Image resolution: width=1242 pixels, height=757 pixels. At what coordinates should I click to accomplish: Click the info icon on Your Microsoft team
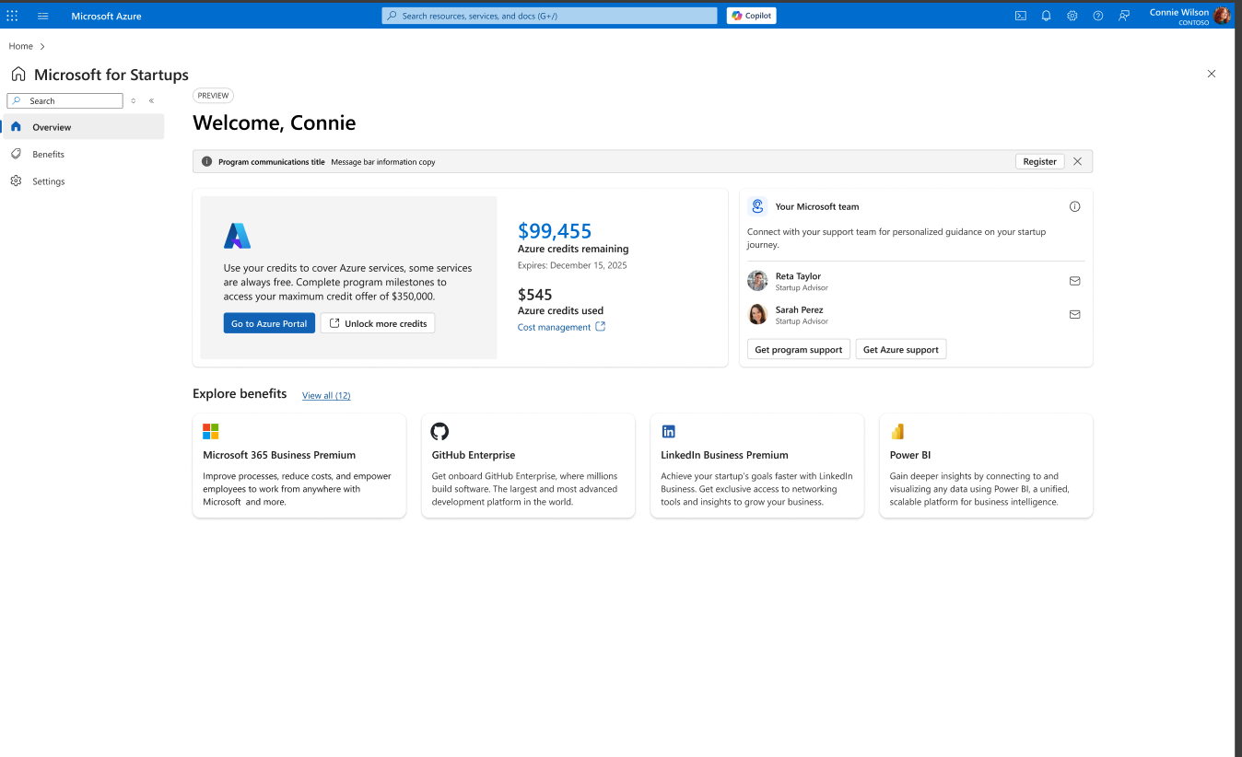pyautogui.click(x=1074, y=206)
